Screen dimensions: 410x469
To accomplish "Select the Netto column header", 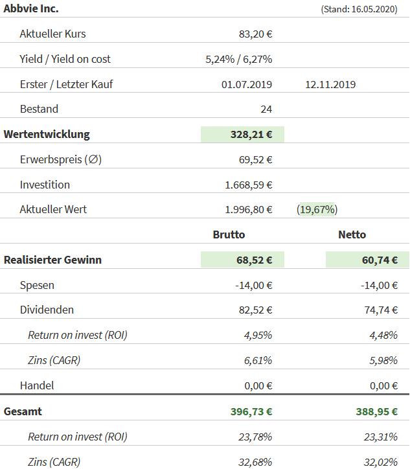I will (x=352, y=234).
